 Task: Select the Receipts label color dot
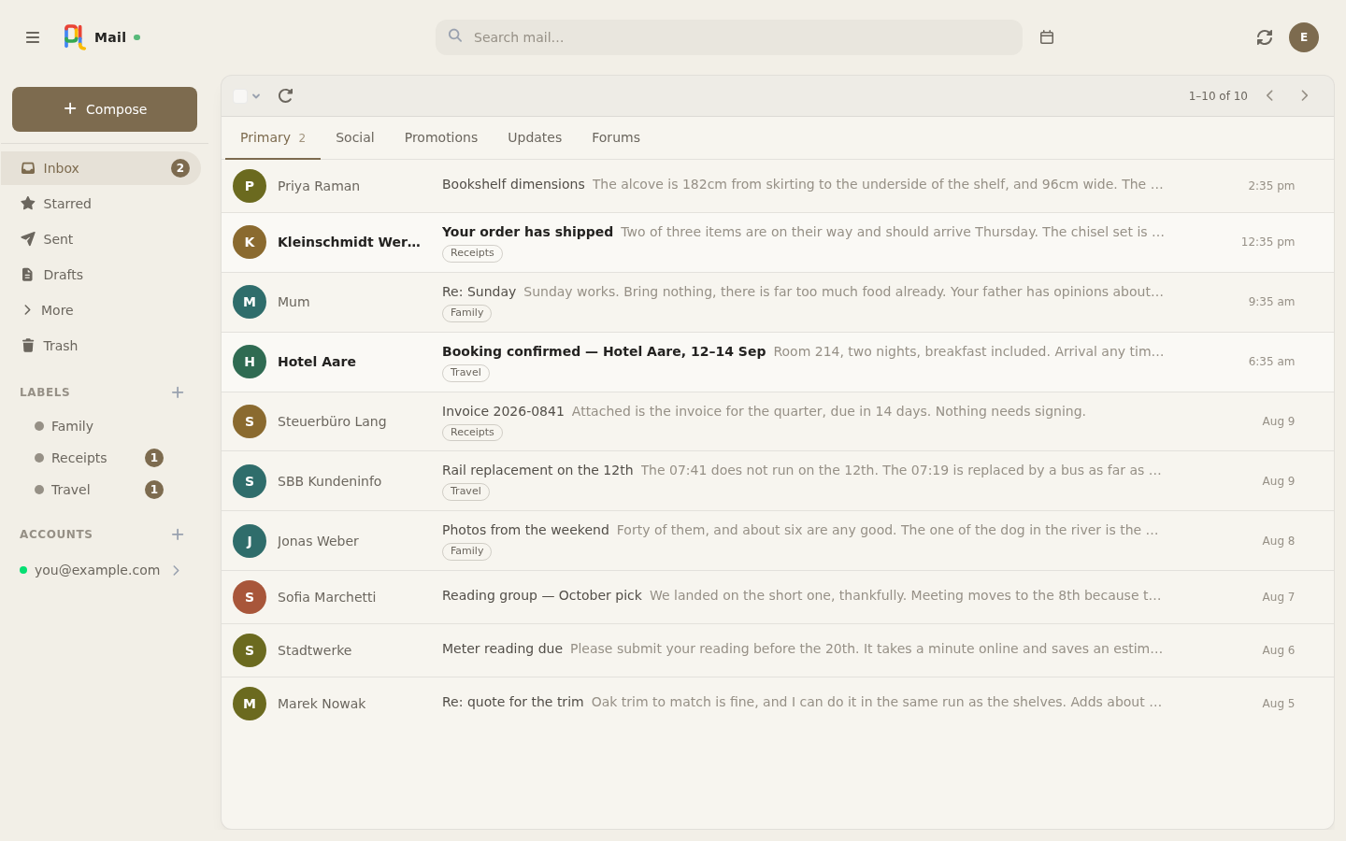[39, 458]
